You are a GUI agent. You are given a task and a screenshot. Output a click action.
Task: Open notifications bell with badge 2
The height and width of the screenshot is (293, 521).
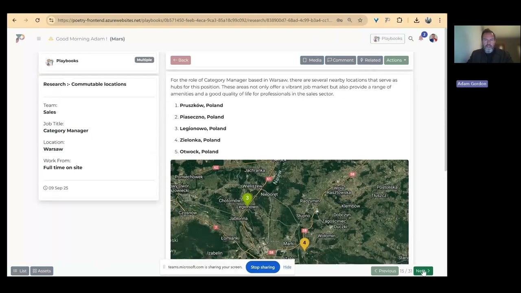[421, 38]
